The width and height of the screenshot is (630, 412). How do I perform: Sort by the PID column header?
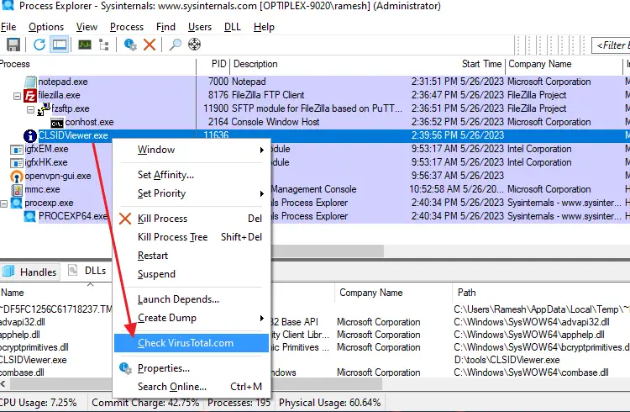(x=218, y=64)
